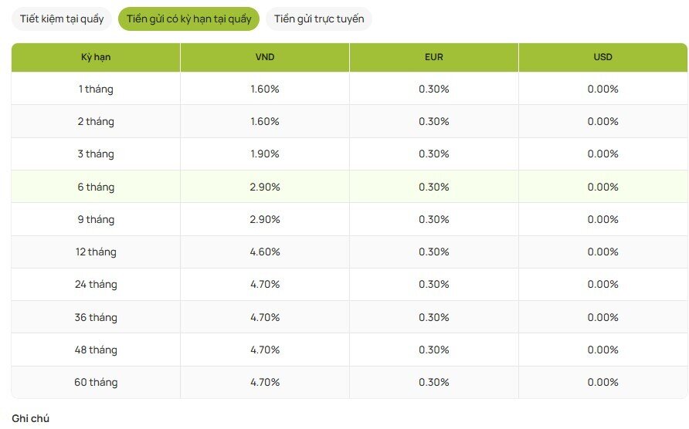Click the Kỳ hạn column header

96,57
